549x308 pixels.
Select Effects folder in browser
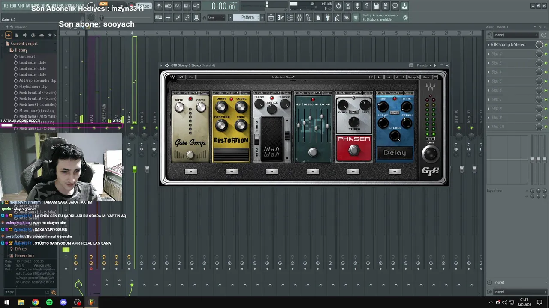(x=21, y=249)
